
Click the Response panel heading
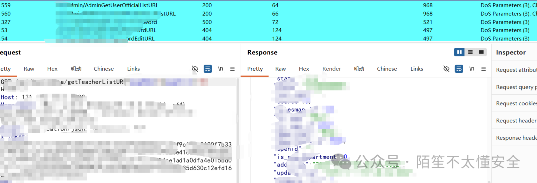263,52
